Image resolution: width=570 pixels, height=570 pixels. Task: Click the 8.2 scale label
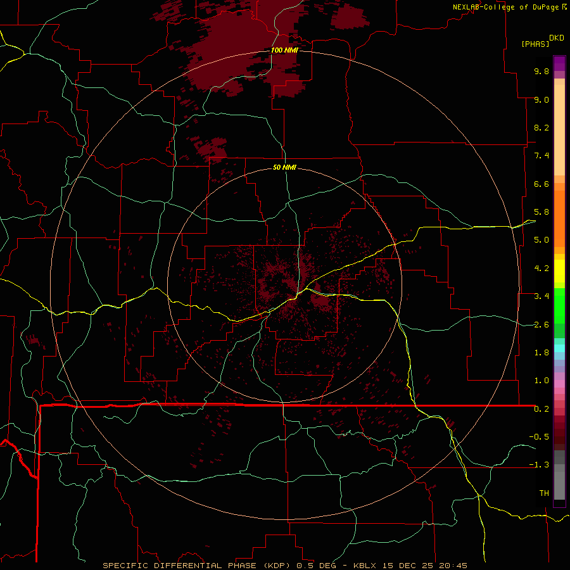point(541,127)
